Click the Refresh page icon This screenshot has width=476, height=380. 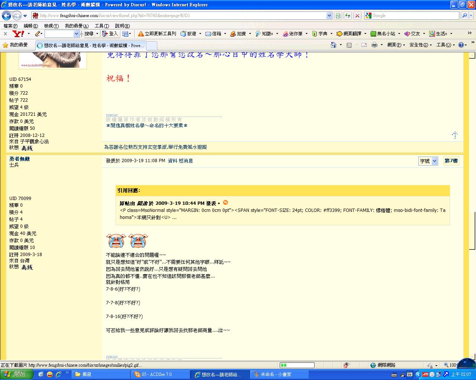(x=347, y=16)
